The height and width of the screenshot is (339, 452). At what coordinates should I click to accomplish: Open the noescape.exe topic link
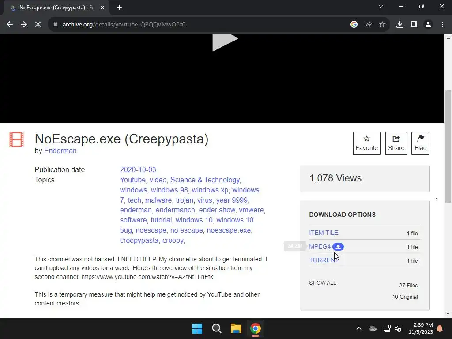click(x=229, y=230)
